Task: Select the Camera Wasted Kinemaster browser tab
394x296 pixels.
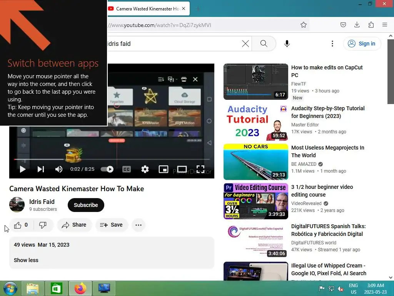Action: coord(148,8)
